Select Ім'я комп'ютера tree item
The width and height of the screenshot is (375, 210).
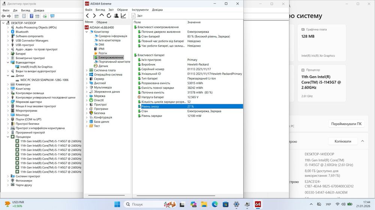click(109, 40)
